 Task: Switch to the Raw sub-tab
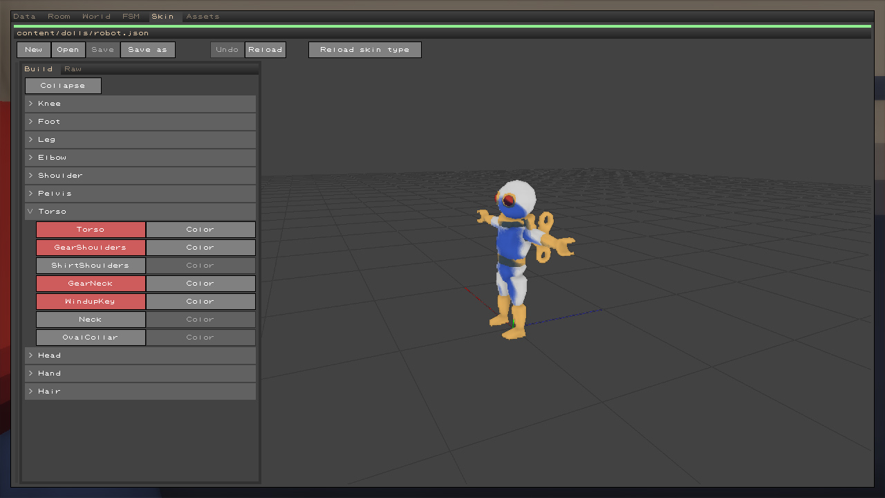coord(73,69)
